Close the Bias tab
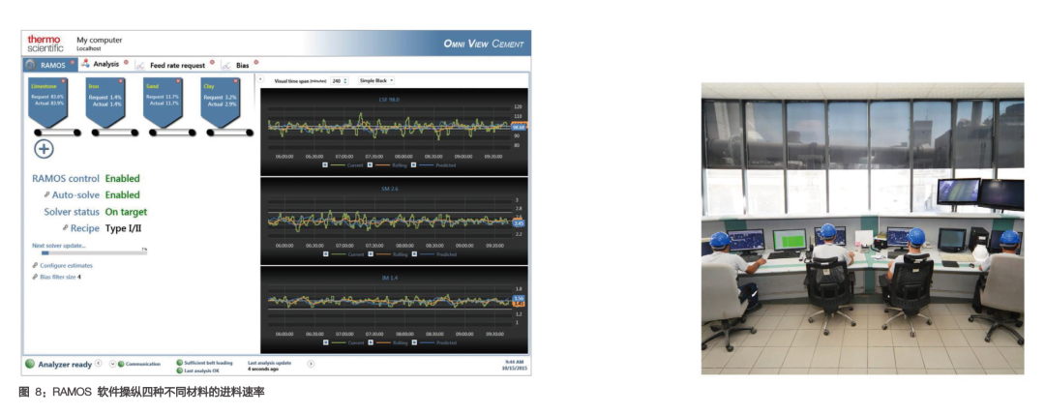 [255, 62]
